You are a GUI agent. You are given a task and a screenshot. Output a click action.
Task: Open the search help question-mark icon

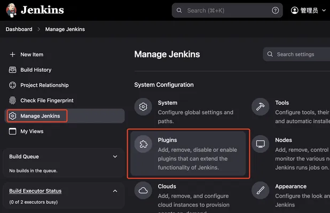275,10
